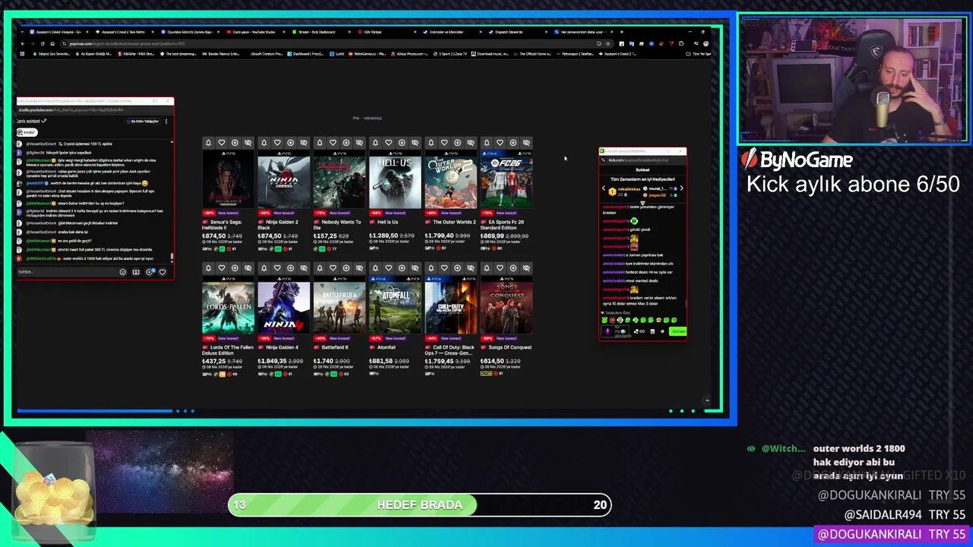This screenshot has height=547, width=973.
Task: Click bell icon above Lords Of The Fallen
Action: coord(208,268)
